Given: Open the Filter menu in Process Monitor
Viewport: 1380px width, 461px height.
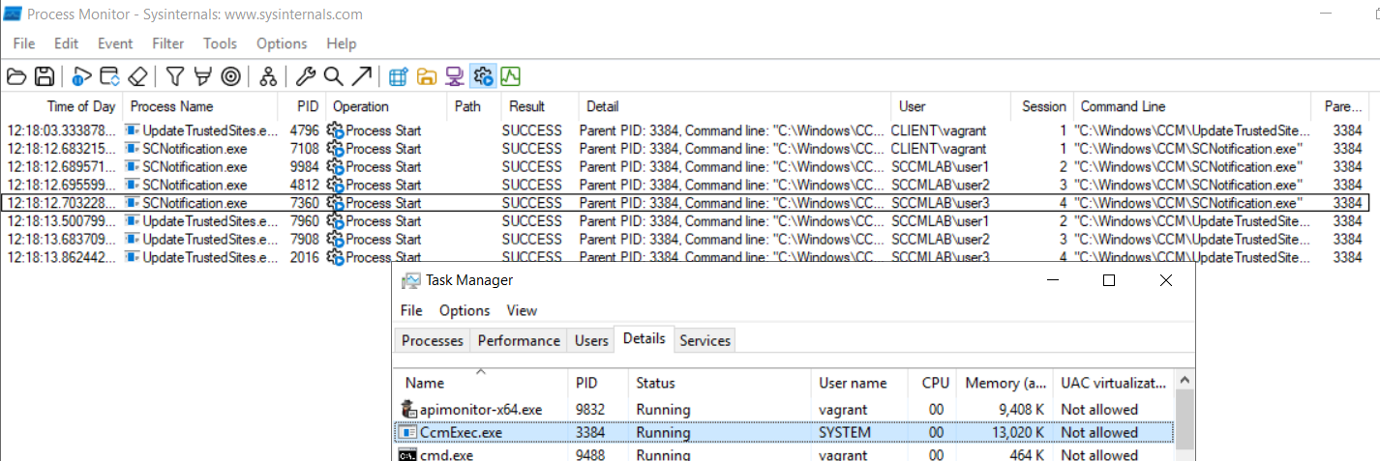Looking at the screenshot, I should (x=167, y=43).
